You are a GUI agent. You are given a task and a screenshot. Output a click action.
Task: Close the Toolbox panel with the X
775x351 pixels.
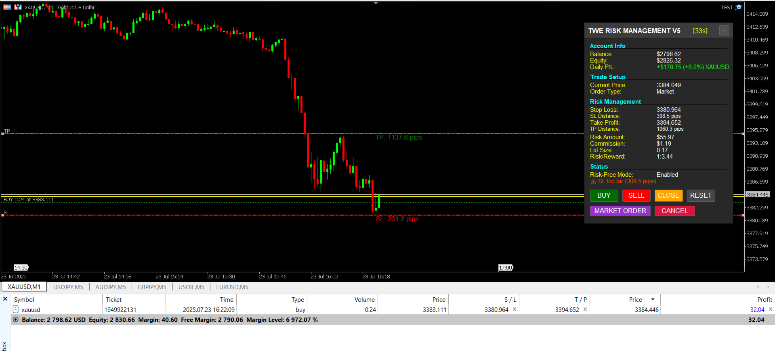(x=5, y=299)
